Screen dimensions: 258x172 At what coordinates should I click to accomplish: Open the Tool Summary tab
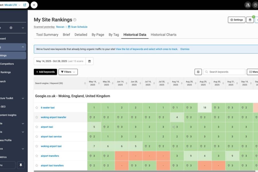47,35
